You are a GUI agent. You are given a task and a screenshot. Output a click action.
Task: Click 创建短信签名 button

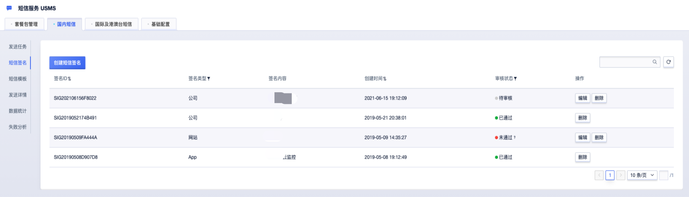coord(67,63)
